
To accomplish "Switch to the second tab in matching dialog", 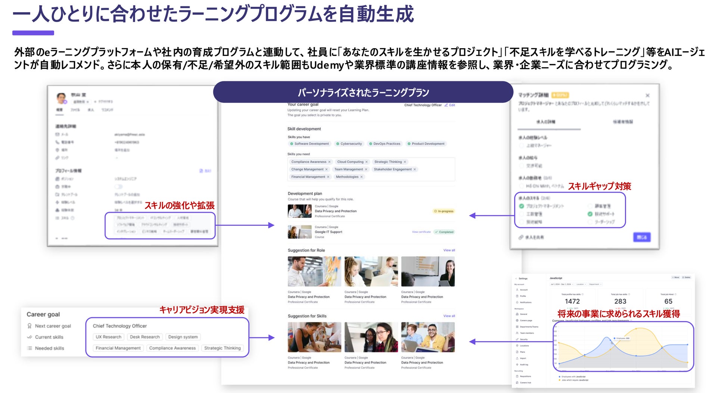I will pyautogui.click(x=623, y=122).
